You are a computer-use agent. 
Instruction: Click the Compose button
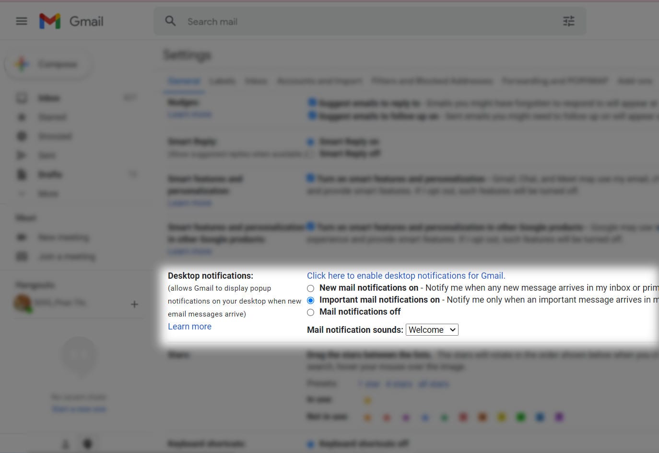[48, 64]
